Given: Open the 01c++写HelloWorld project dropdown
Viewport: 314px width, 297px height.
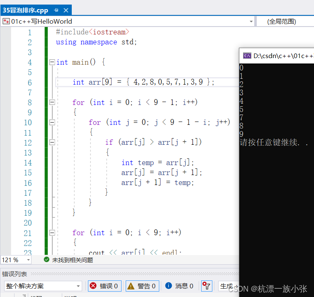Looking at the screenshot, I should (251, 22).
